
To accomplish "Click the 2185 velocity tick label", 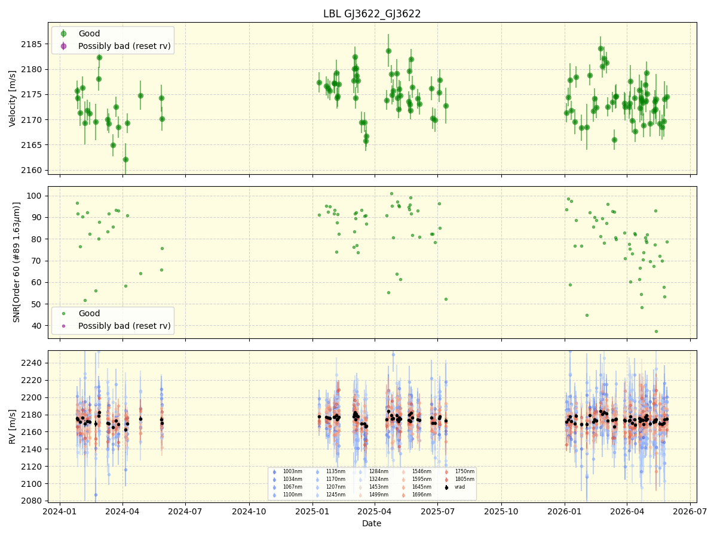I will (33, 44).
